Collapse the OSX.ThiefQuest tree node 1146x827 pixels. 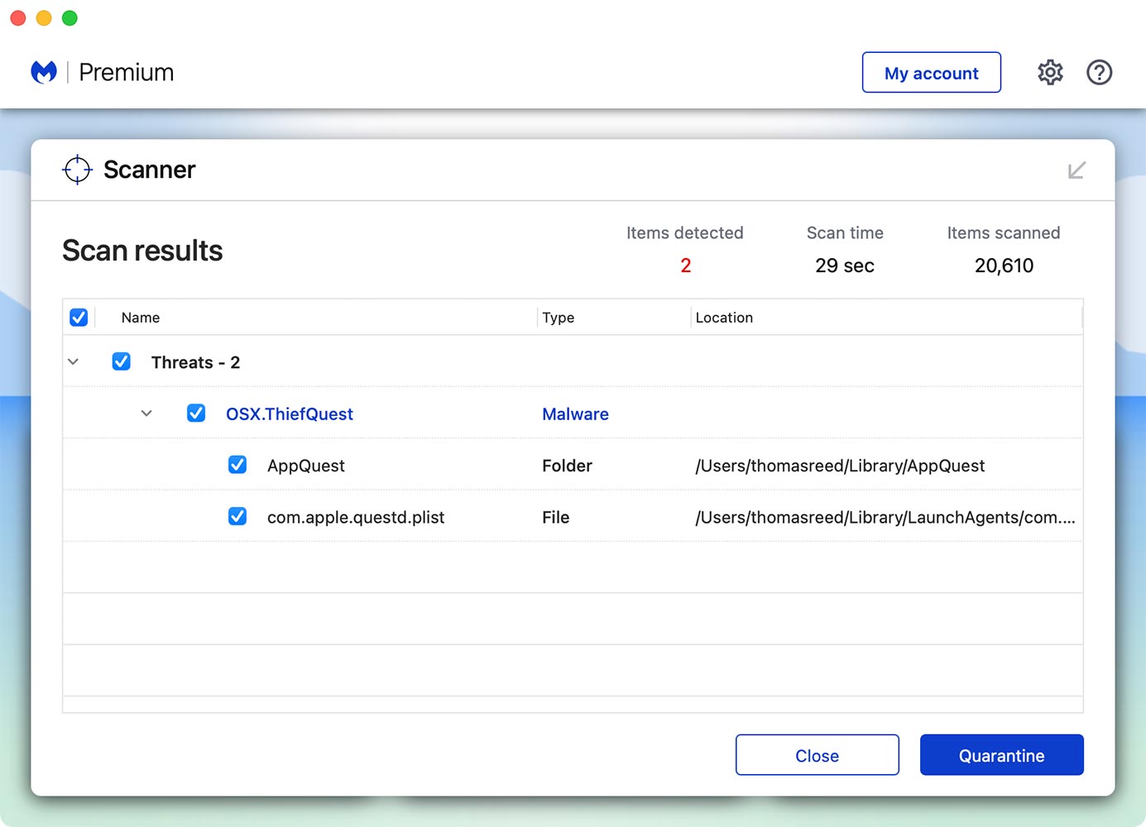click(146, 413)
